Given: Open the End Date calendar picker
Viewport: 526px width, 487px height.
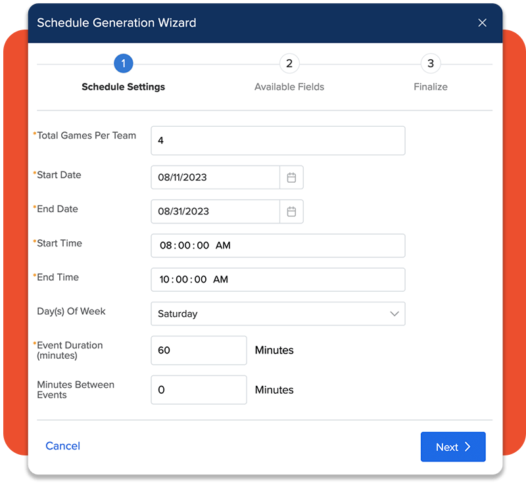Looking at the screenshot, I should click(292, 212).
